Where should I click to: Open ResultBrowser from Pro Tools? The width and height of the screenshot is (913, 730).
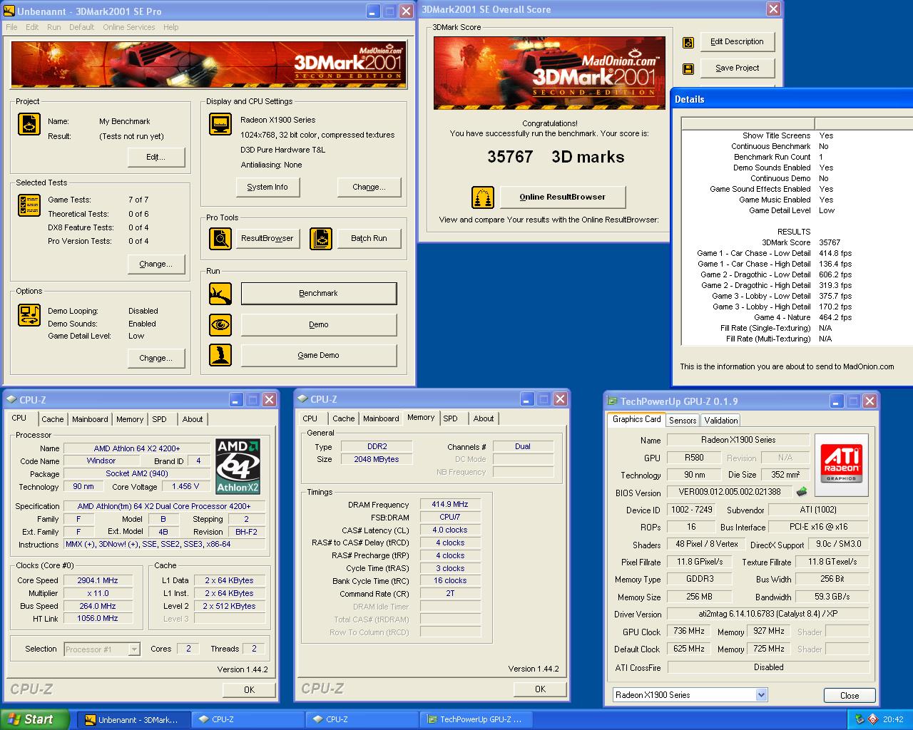(x=267, y=239)
